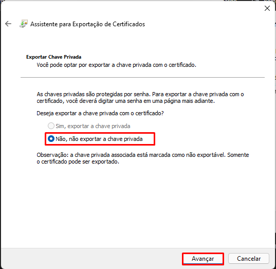Click the 'Deseja exportar a chave privada' question
276x269 pixels.
(x=100, y=113)
